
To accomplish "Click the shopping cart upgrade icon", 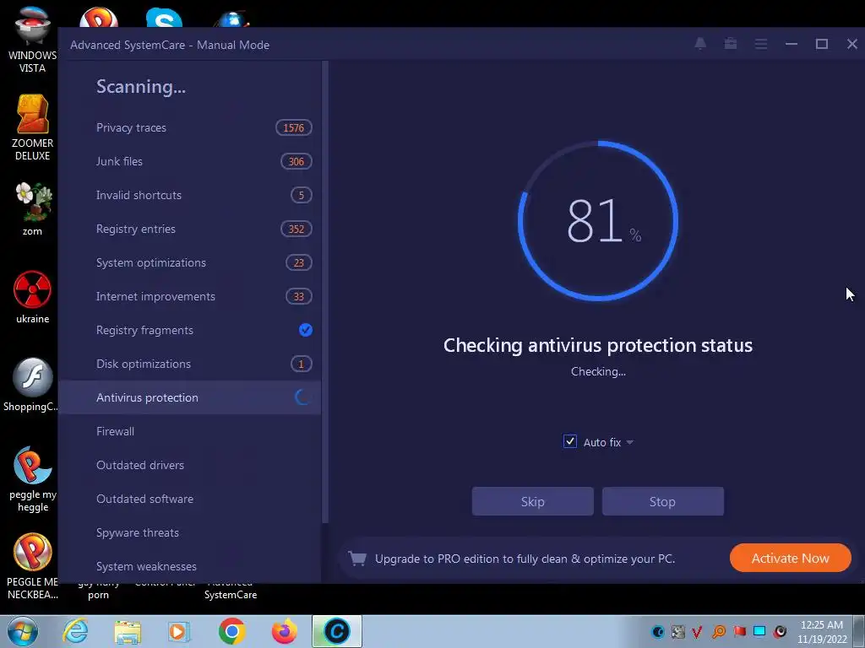I will click(357, 559).
